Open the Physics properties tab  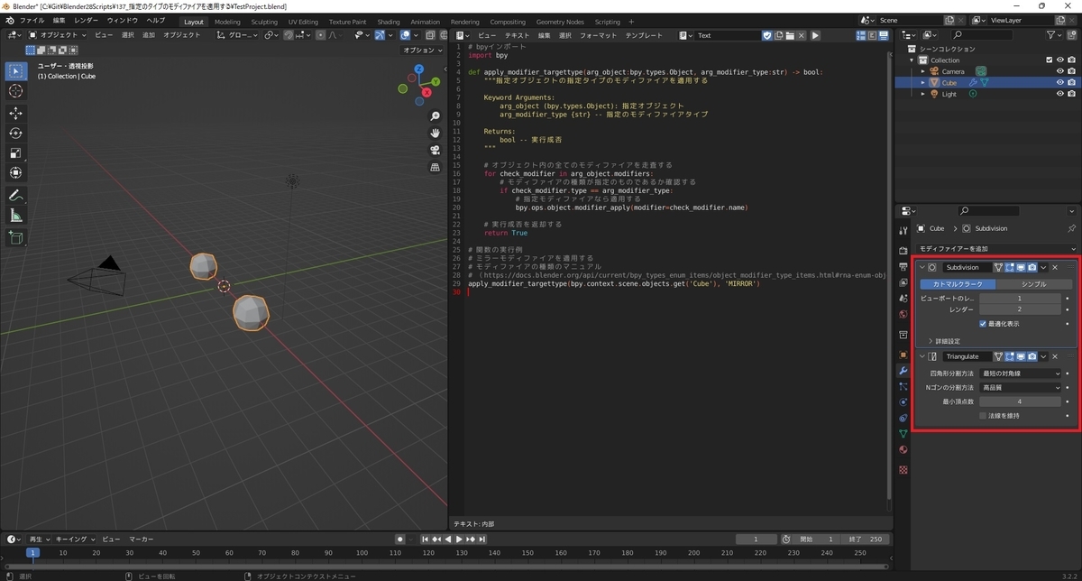903,401
